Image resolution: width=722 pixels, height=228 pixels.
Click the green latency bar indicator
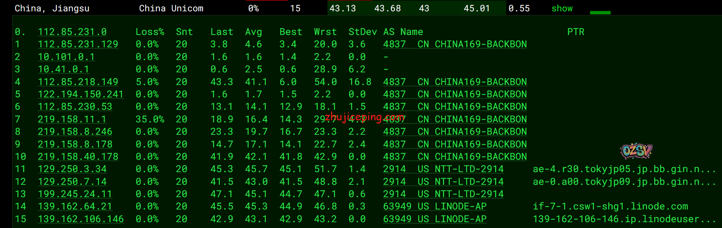pyautogui.click(x=600, y=13)
